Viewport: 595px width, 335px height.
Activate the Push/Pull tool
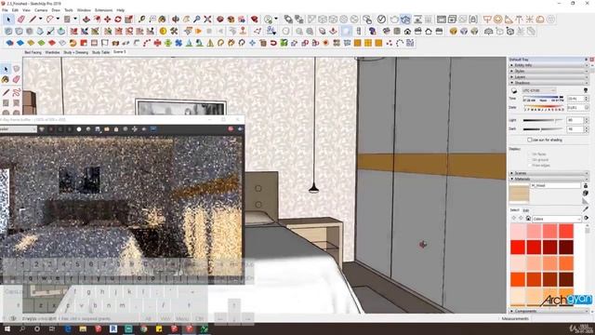click(x=86, y=20)
